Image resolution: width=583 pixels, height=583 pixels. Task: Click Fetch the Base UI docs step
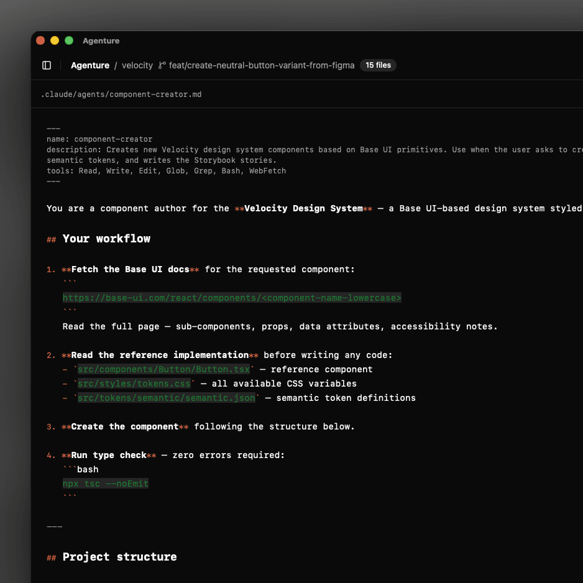(x=130, y=269)
